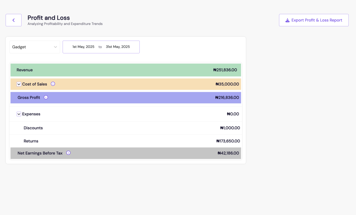The image size is (356, 215).
Task: Collapse the Expenses section
Action: point(19,114)
